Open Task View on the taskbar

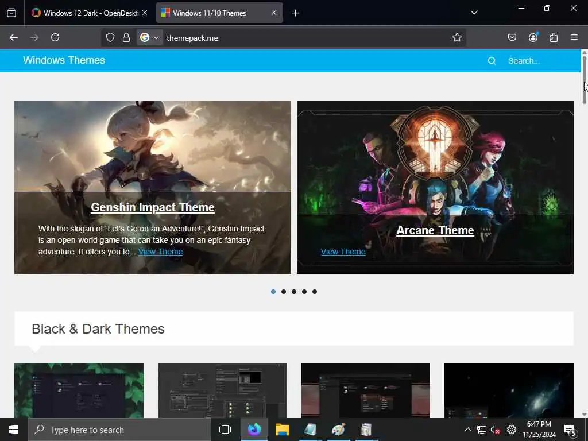[225, 430]
